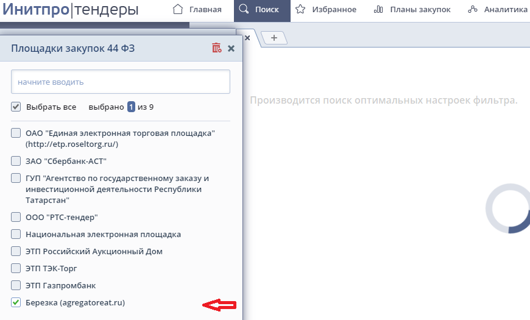The image size is (530, 320).
Task: Click the selected count badge 1
Action: tap(131, 107)
